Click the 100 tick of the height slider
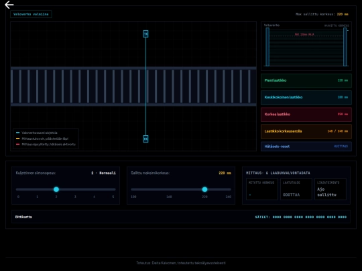 (x=133, y=197)
